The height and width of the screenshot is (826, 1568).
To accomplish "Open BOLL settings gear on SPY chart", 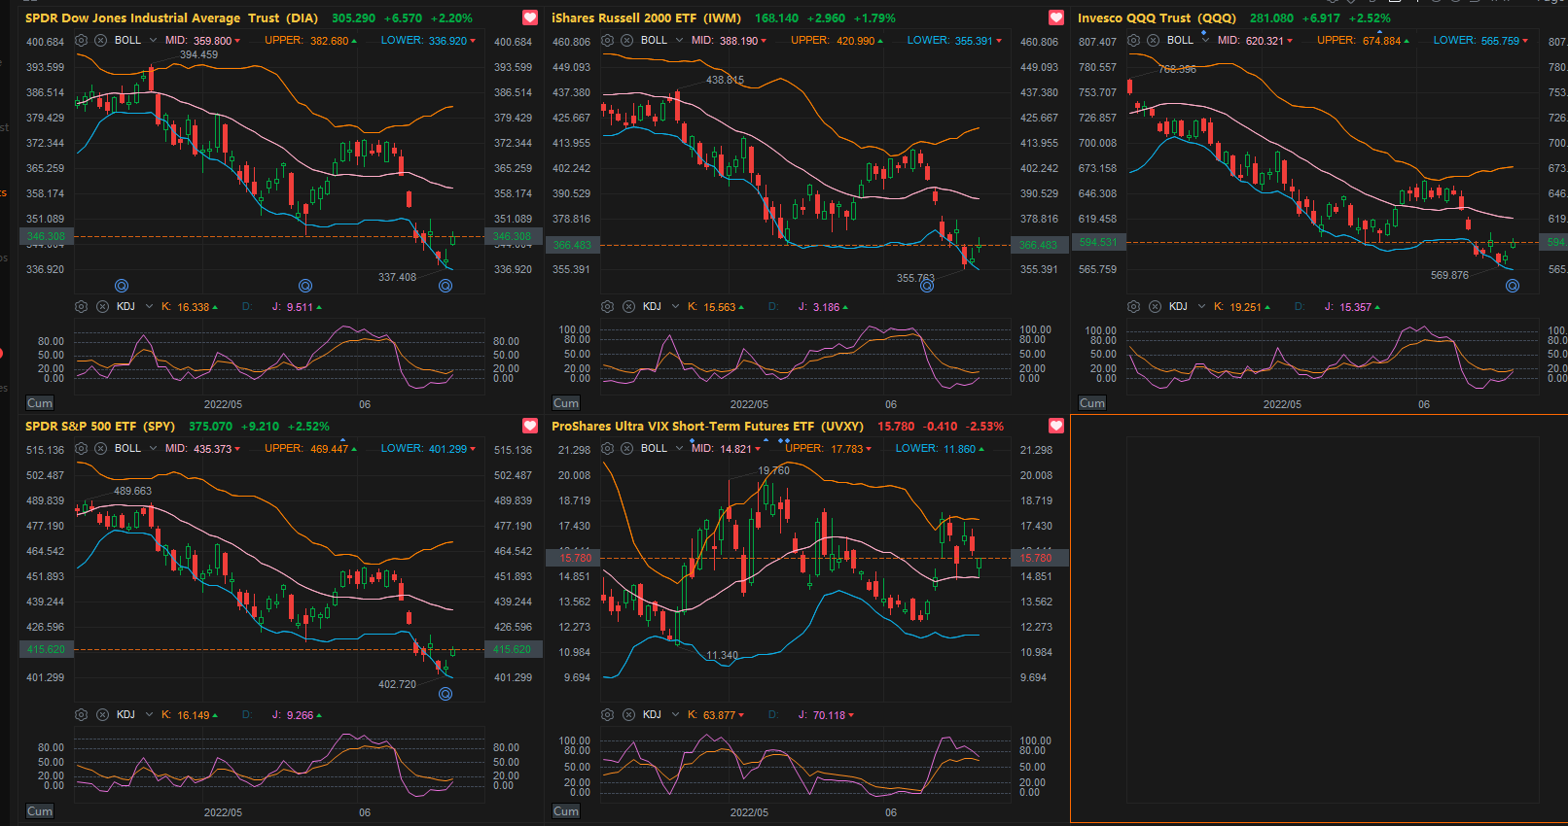I will (x=82, y=449).
